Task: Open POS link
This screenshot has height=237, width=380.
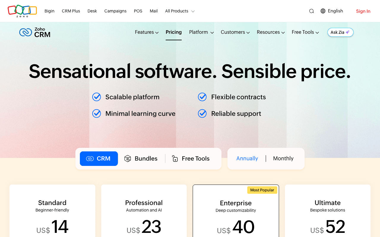Action: tap(138, 11)
